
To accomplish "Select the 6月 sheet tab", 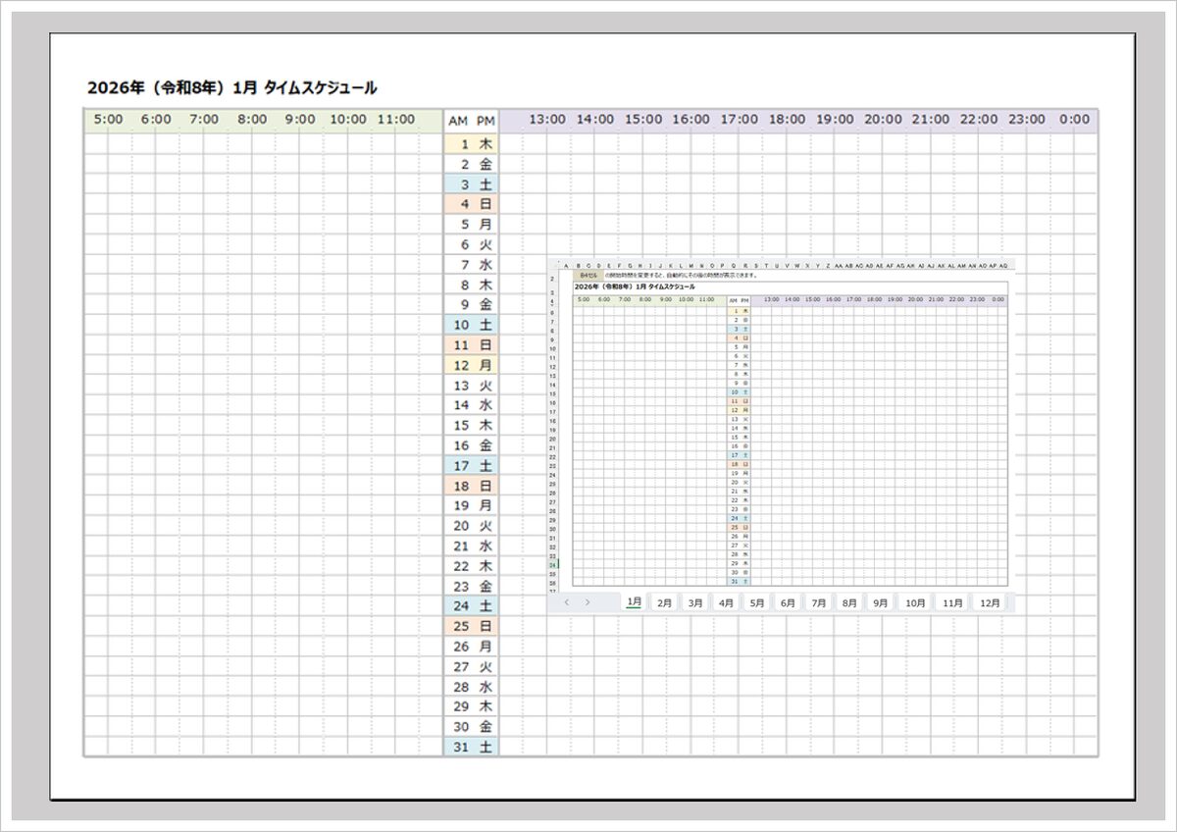I will [x=788, y=603].
